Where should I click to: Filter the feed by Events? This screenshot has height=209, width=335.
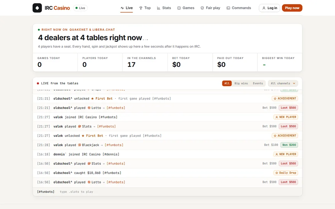(x=258, y=83)
